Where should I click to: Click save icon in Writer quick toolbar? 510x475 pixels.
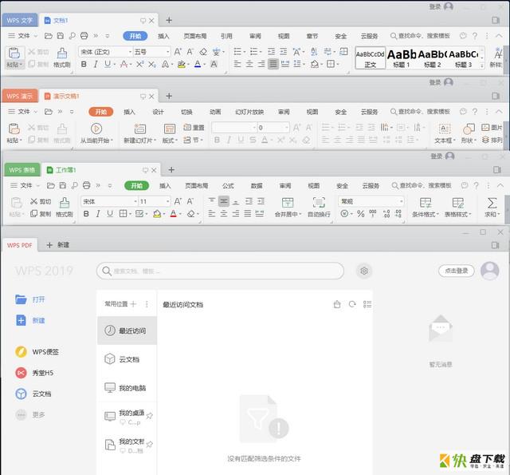(x=61, y=36)
